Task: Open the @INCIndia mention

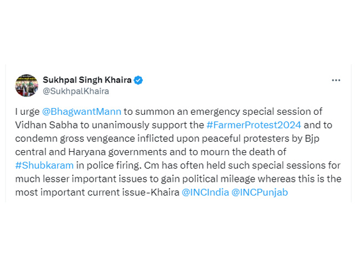Action: [x=205, y=192]
